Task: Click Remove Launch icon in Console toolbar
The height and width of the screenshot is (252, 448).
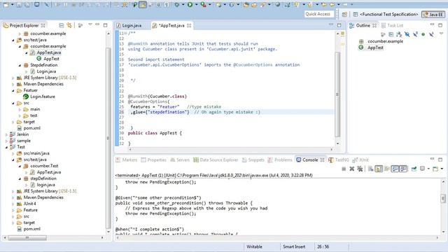Action: [x=351, y=169]
